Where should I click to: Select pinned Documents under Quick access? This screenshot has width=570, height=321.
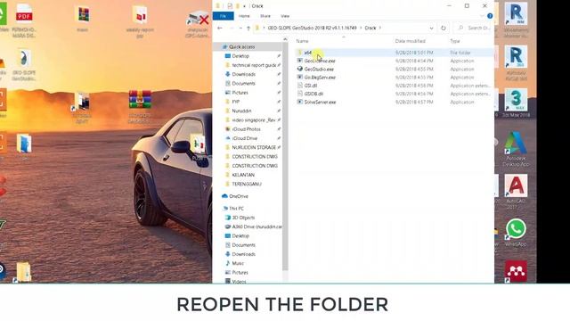pyautogui.click(x=243, y=83)
